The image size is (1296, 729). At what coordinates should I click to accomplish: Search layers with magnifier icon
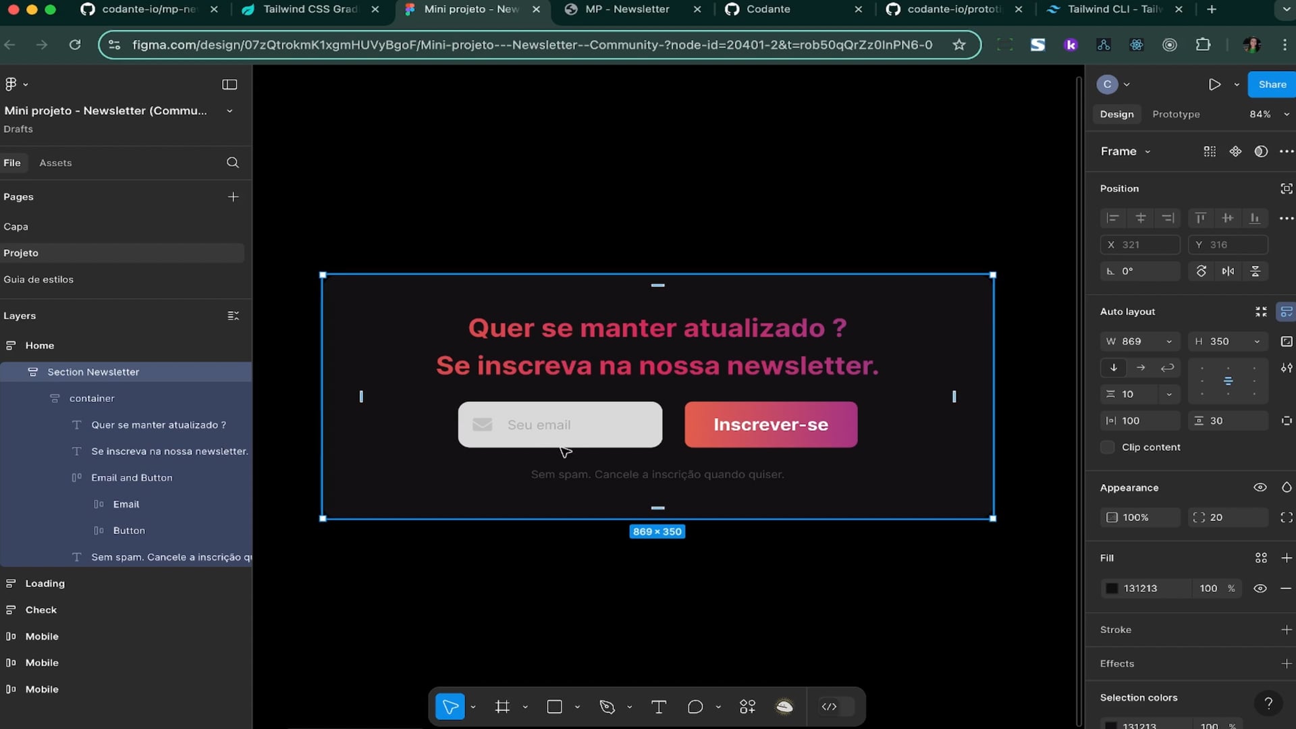pos(233,163)
